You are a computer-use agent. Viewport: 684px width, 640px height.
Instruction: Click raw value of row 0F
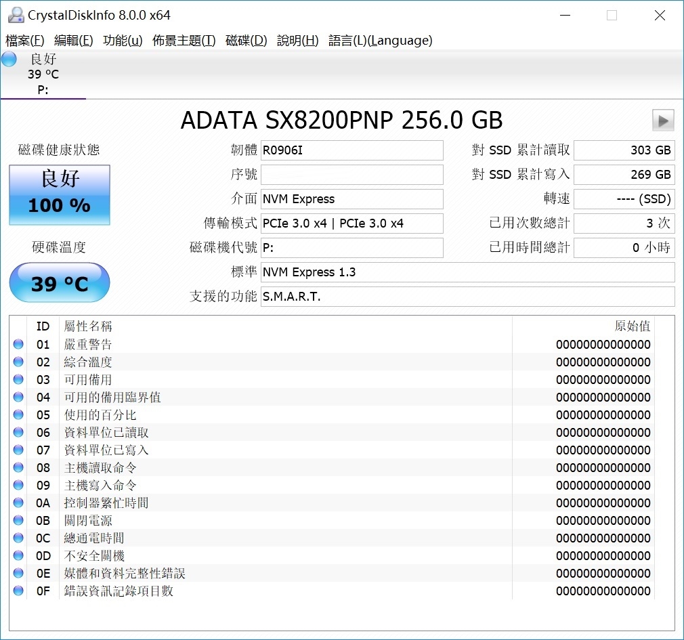[603, 591]
